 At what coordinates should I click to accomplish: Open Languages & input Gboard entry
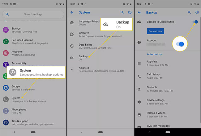101,23
